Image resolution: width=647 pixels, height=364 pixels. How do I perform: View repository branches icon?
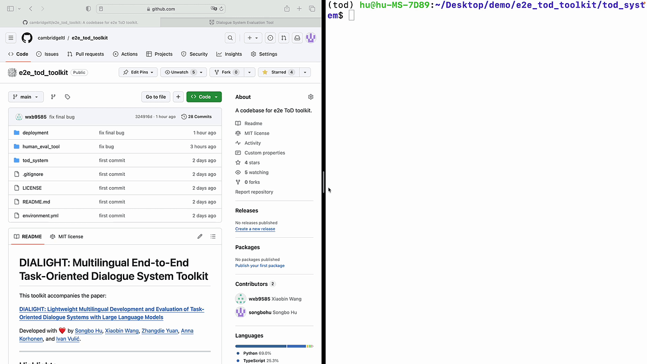53,97
